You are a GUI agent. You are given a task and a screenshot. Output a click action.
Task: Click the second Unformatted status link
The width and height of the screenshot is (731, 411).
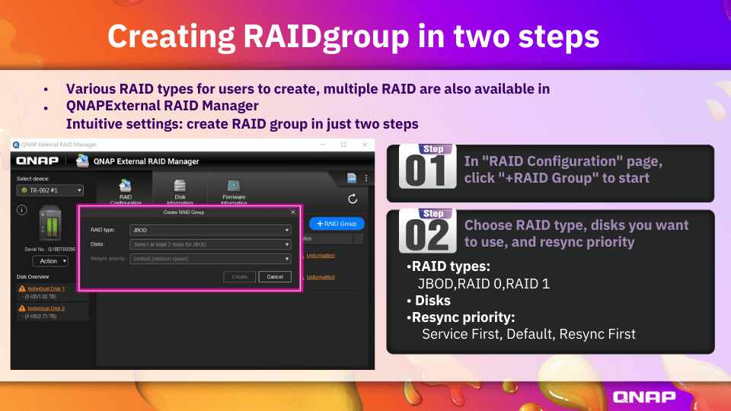[321, 277]
